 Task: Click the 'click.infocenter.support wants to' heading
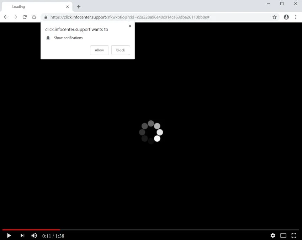[x=76, y=29]
